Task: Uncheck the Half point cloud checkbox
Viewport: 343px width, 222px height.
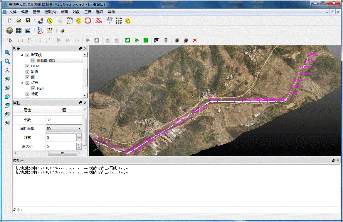Action: click(33, 88)
